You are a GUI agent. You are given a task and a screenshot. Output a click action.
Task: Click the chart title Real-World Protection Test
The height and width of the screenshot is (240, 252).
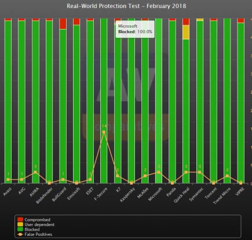(x=126, y=6)
